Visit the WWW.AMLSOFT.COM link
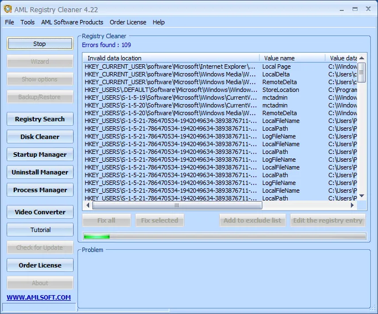Viewport: 378px width, 314px height. coord(39,297)
